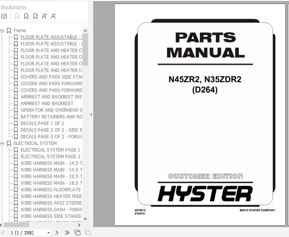Click the add new bookmark icon
The image size is (289, 237).
coord(27,16)
